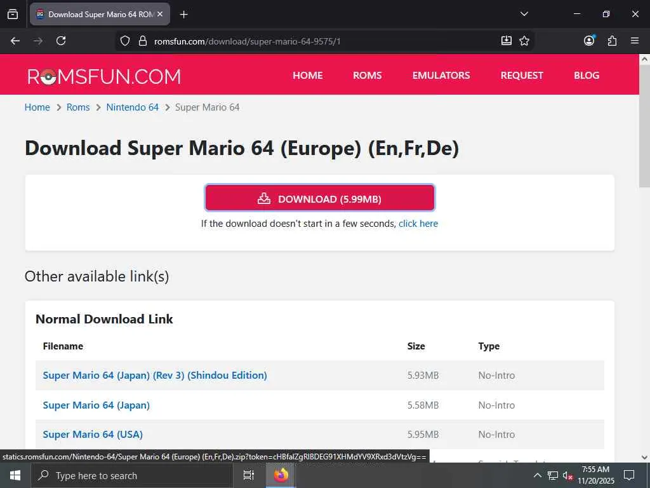The image size is (650, 488).
Task: Open the EMULATORS menu item
Action: [441, 76]
